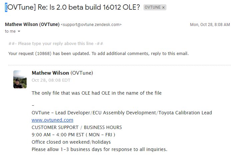Click the "Please type your reply above" line

point(56,44)
